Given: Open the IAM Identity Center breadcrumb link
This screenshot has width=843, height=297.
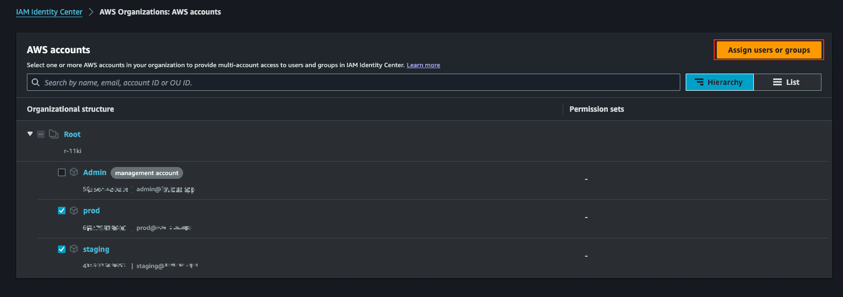Looking at the screenshot, I should (49, 12).
